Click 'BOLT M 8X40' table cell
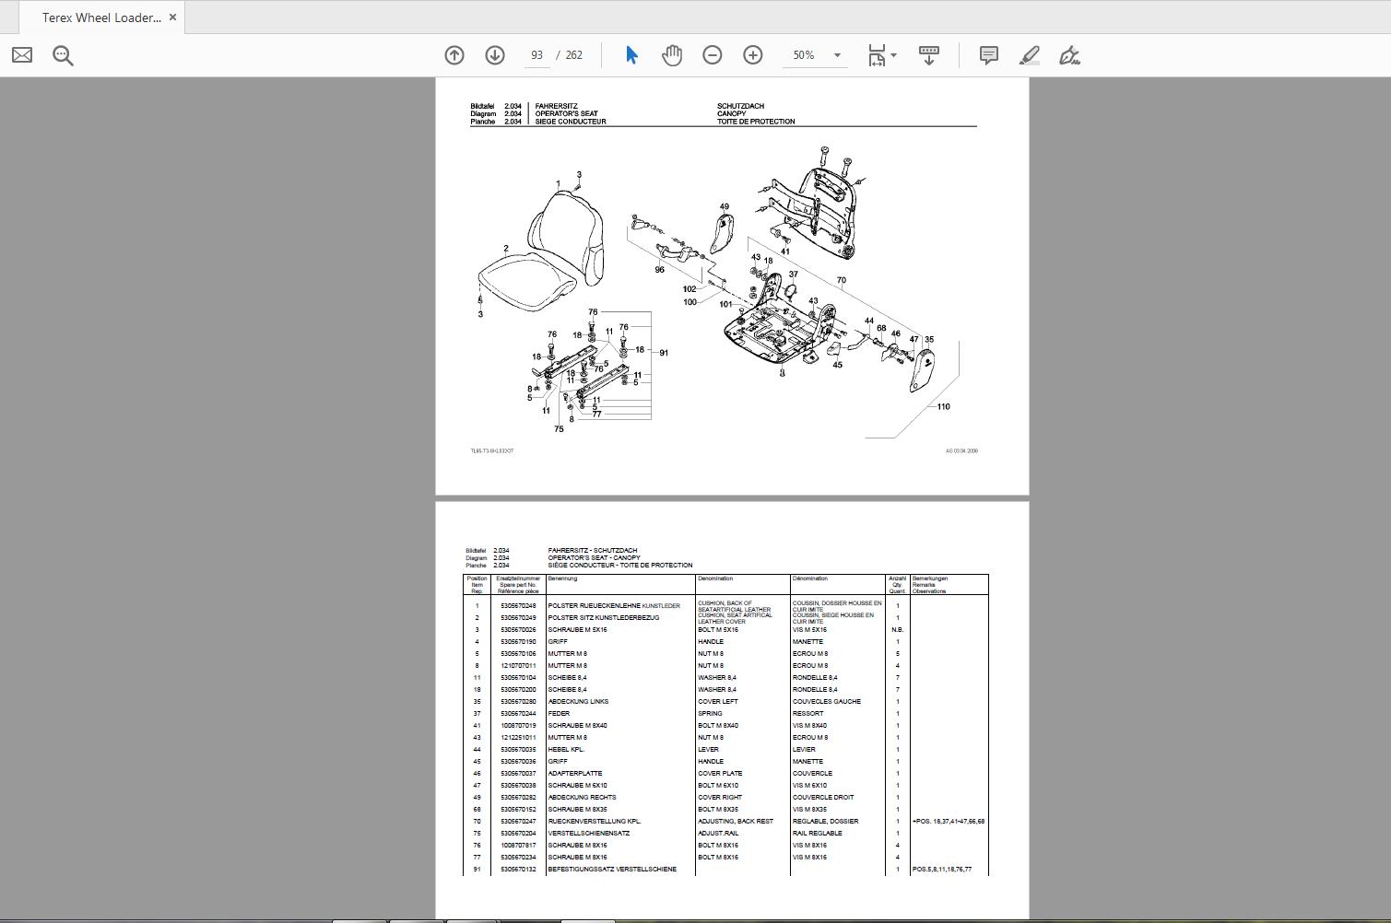1391x923 pixels. (x=718, y=726)
